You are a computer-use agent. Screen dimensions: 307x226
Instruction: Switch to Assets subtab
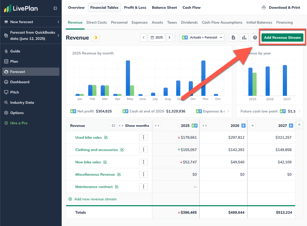tap(157, 23)
